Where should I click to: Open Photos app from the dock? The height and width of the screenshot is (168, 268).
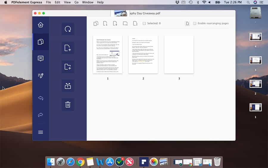click(x=154, y=162)
